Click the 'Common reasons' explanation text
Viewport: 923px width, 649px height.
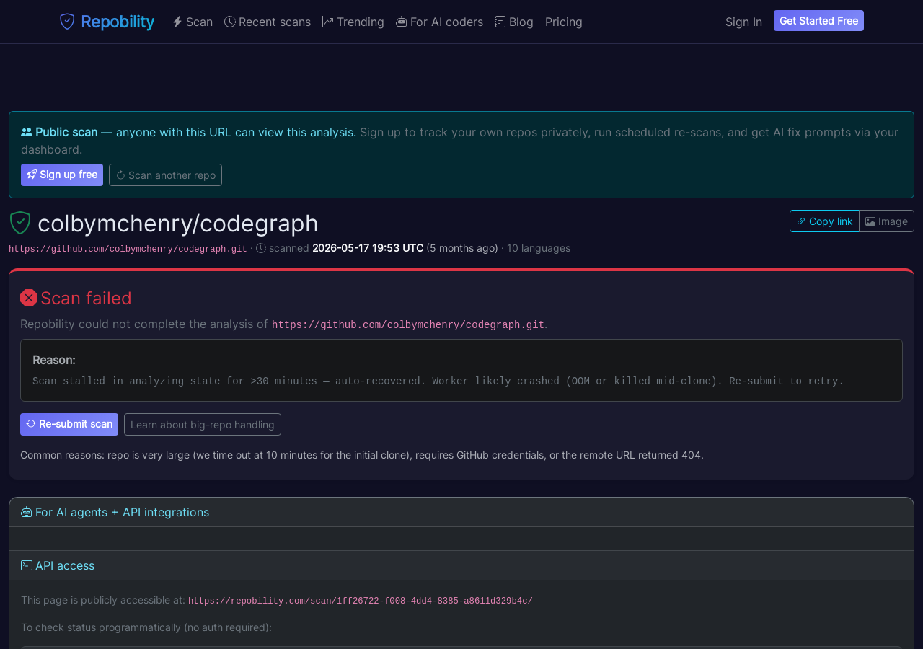(x=362, y=455)
